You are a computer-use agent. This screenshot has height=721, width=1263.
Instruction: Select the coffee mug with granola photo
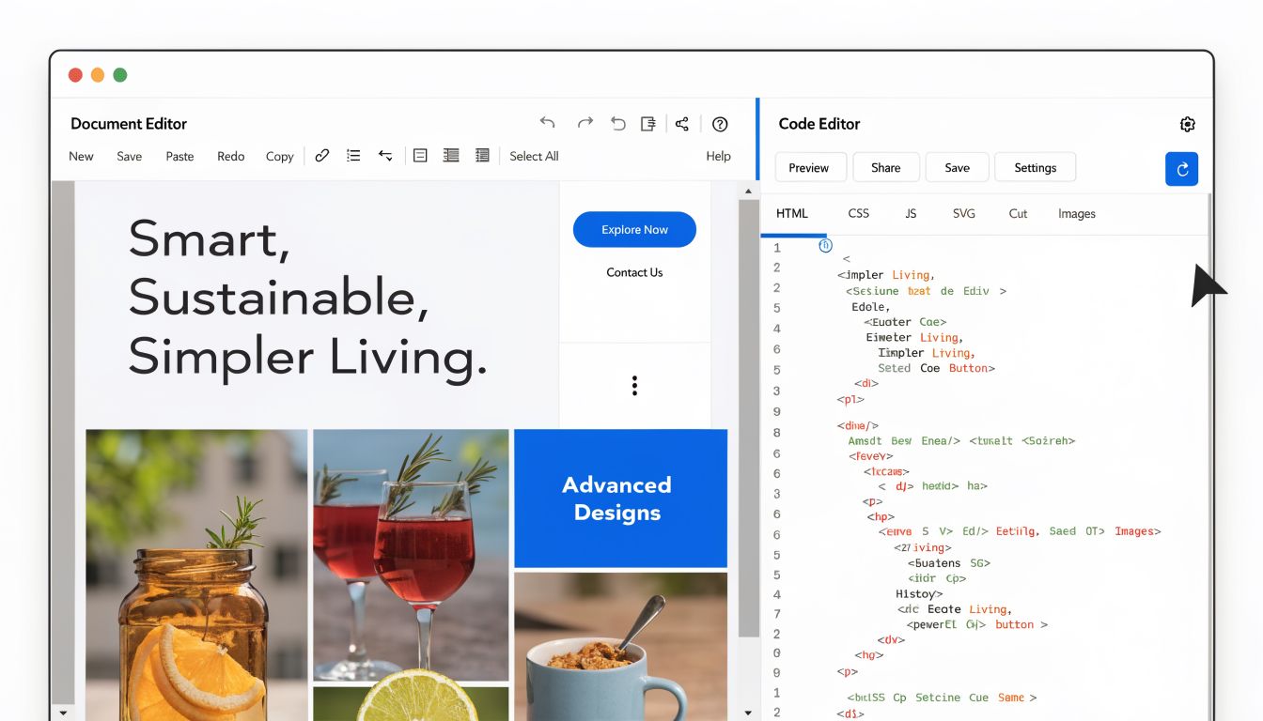[x=620, y=647]
